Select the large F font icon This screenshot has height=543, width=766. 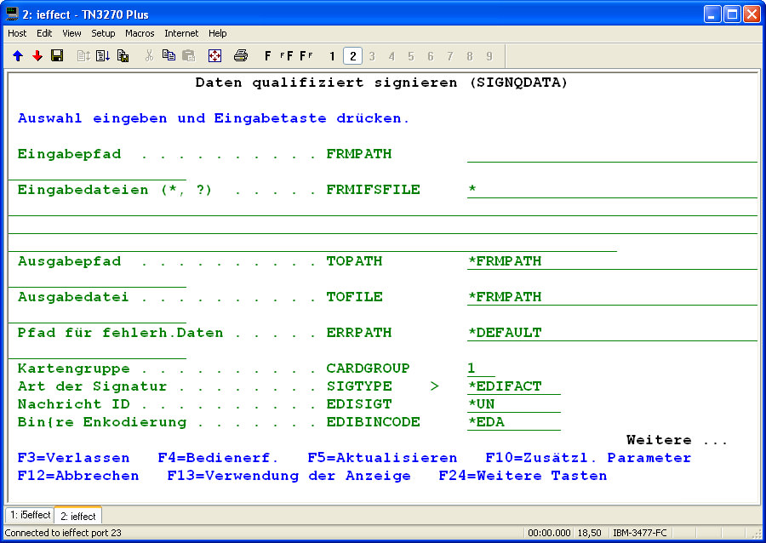(268, 56)
